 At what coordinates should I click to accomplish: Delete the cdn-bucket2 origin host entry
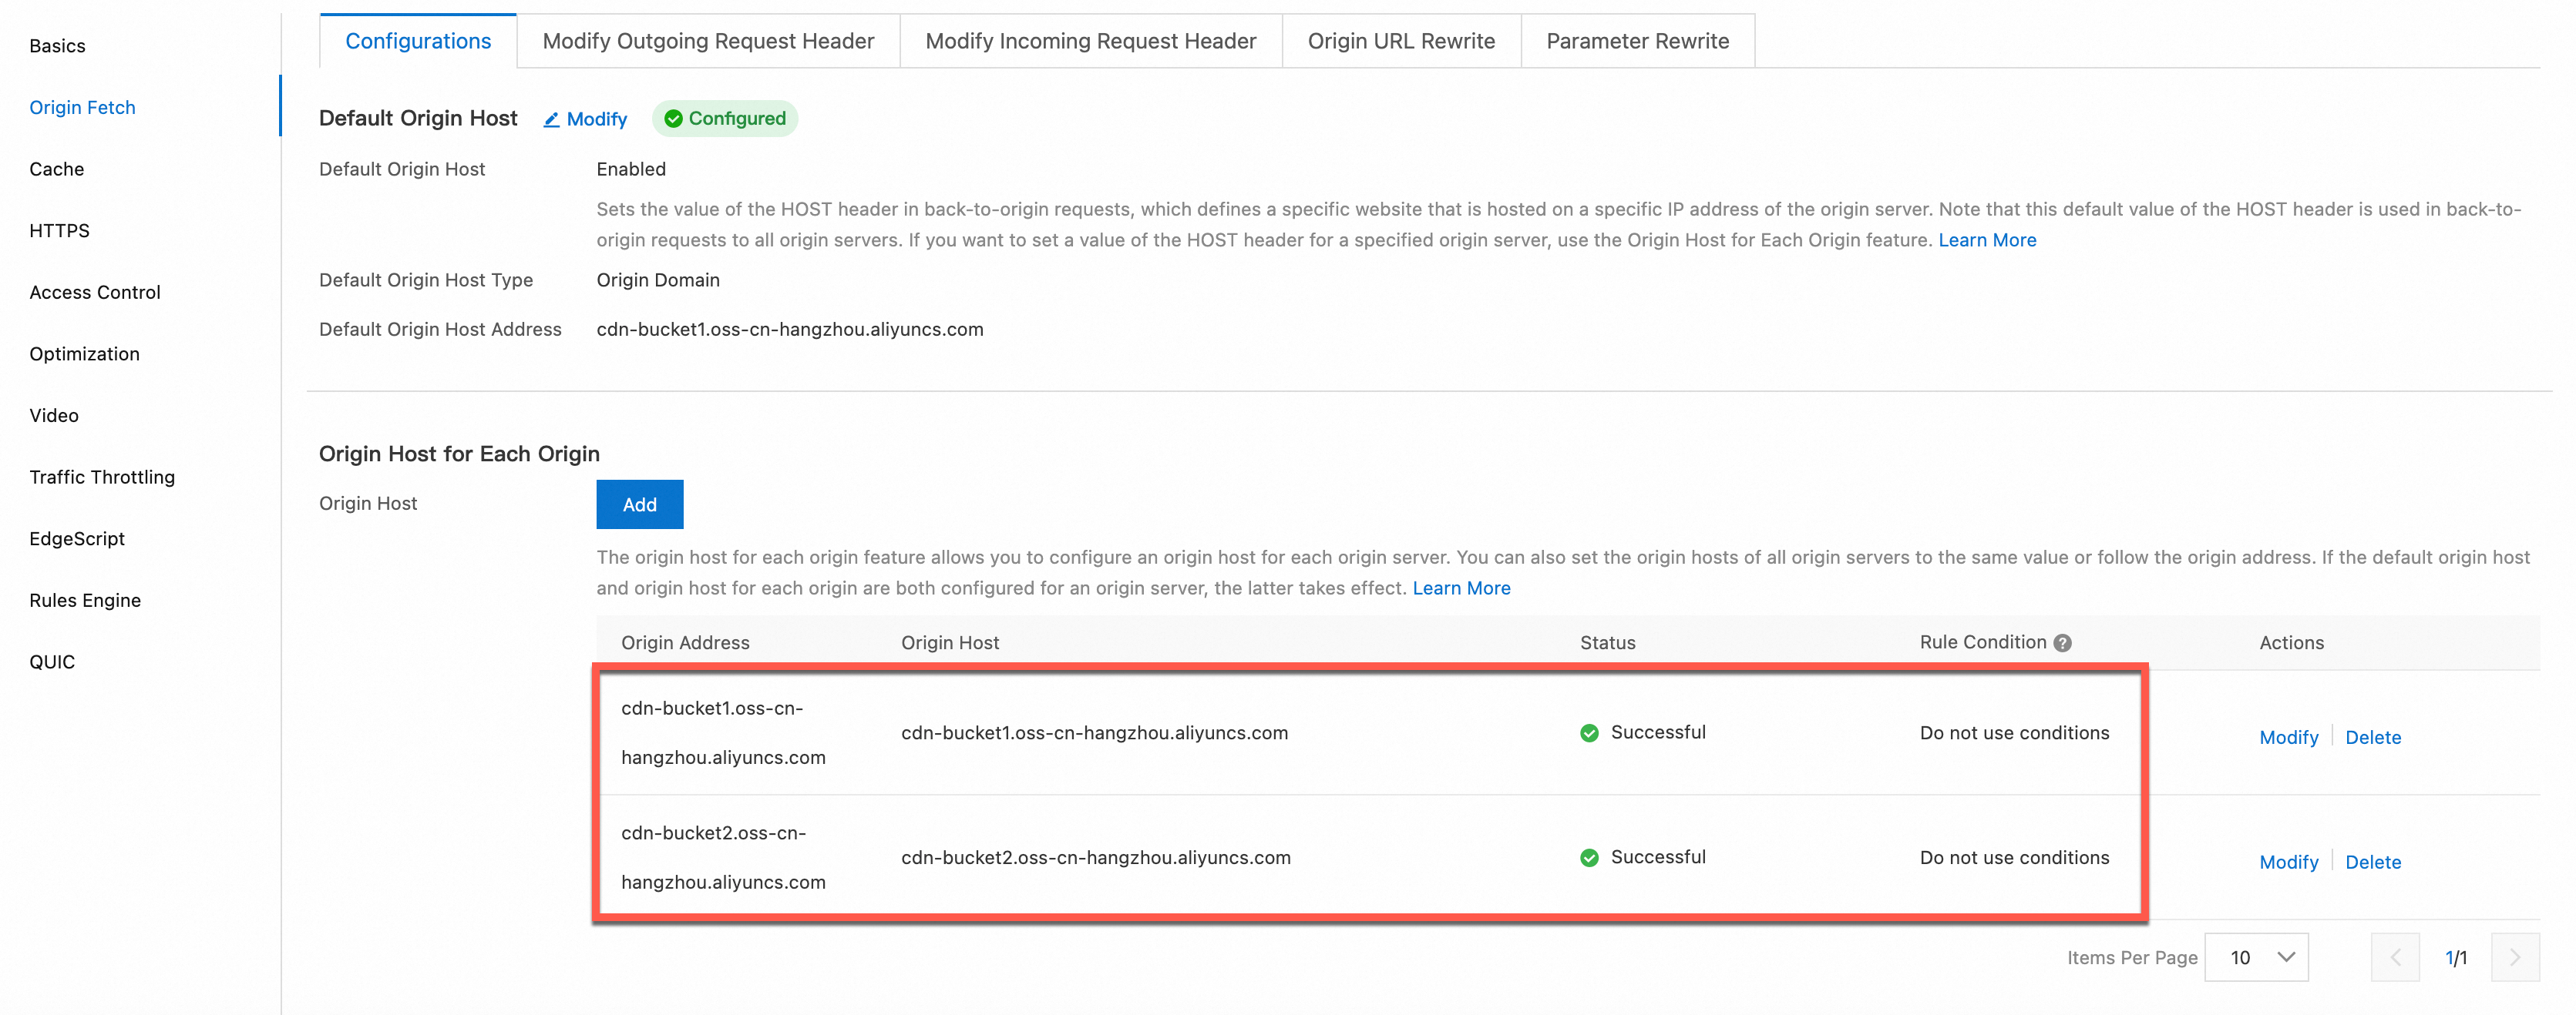tap(2372, 863)
